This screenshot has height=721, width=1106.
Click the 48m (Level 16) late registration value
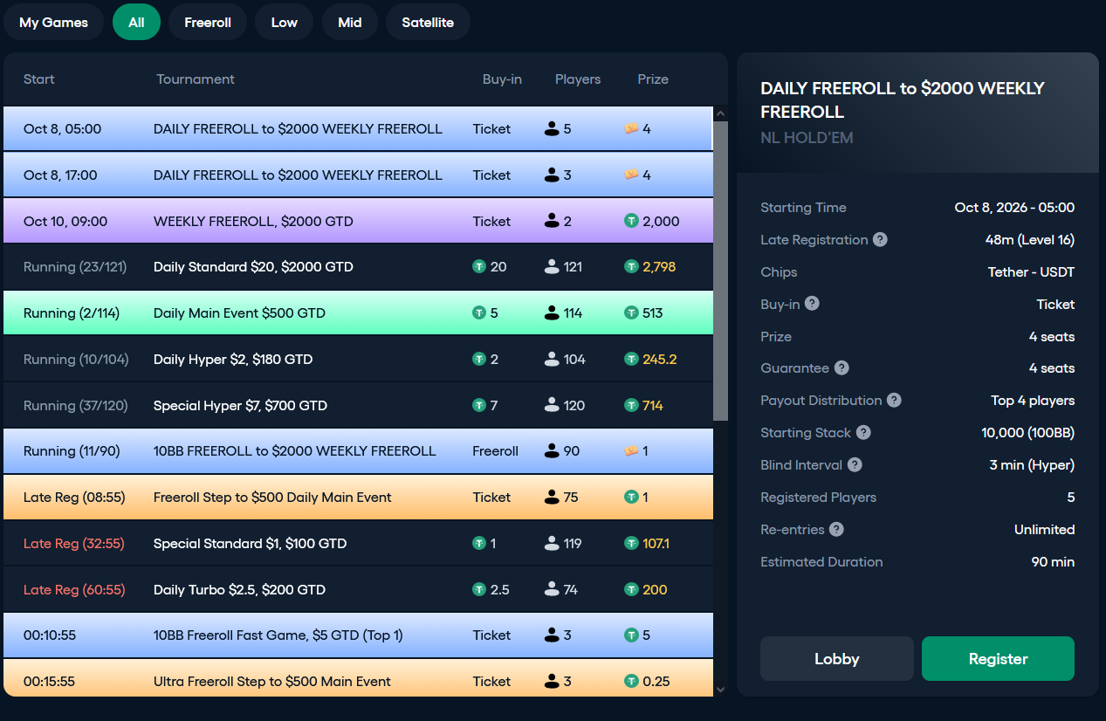click(1030, 240)
